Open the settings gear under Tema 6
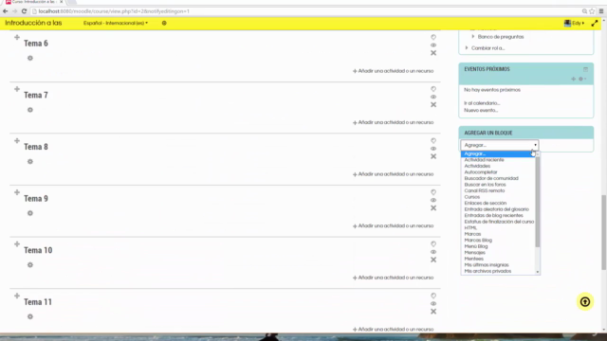This screenshot has width=607, height=341. pos(30,58)
